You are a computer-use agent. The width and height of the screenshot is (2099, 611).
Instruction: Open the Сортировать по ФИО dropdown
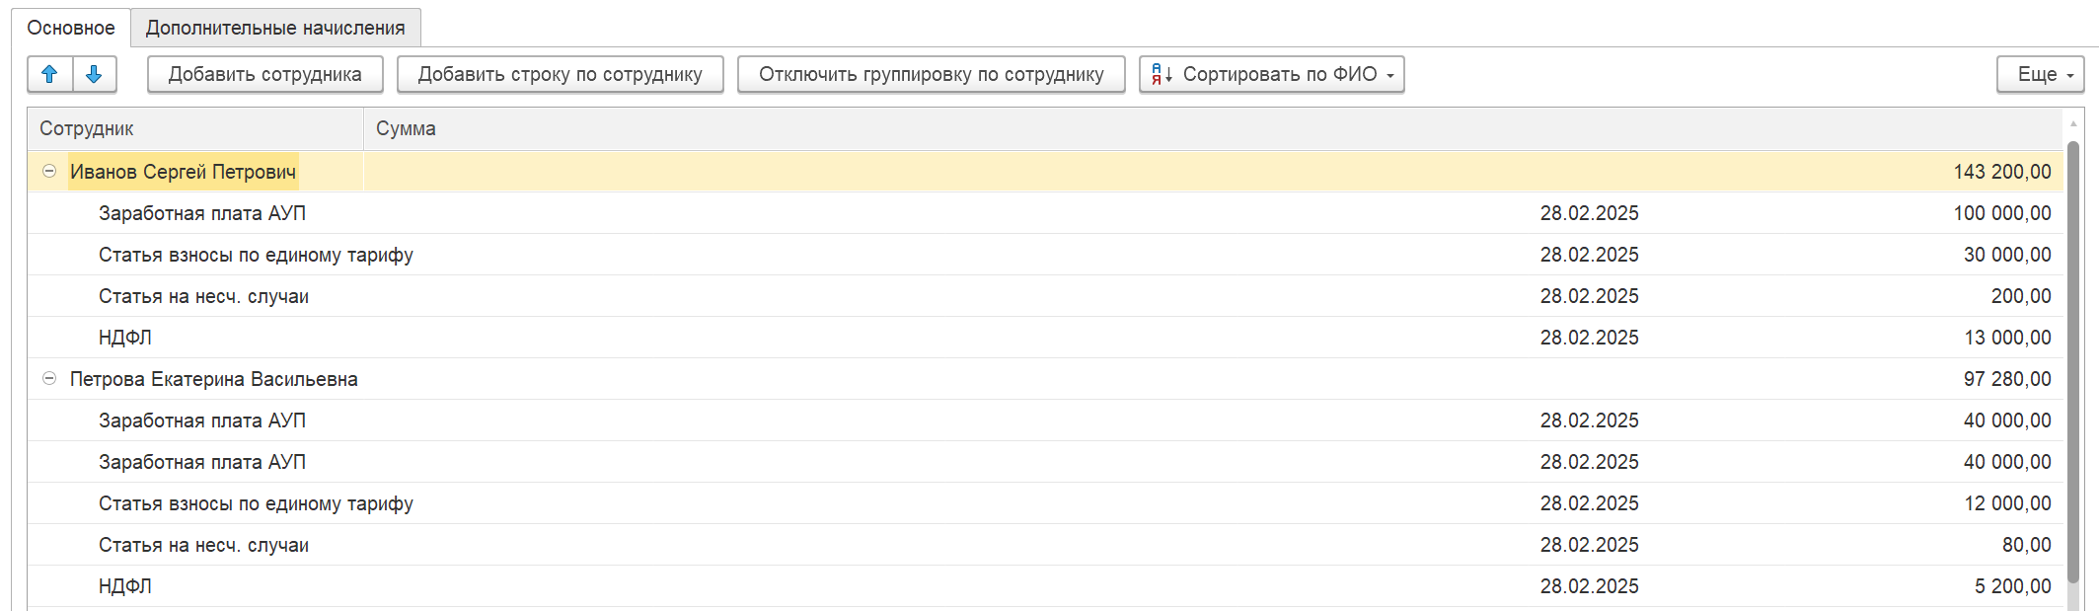pyautogui.click(x=1271, y=74)
